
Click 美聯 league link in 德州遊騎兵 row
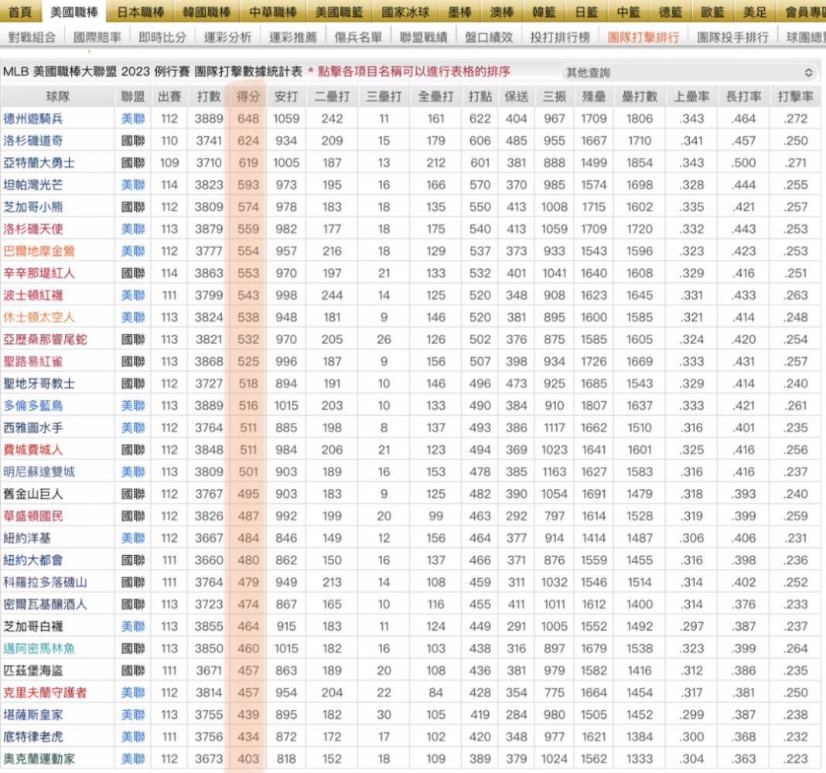(133, 118)
